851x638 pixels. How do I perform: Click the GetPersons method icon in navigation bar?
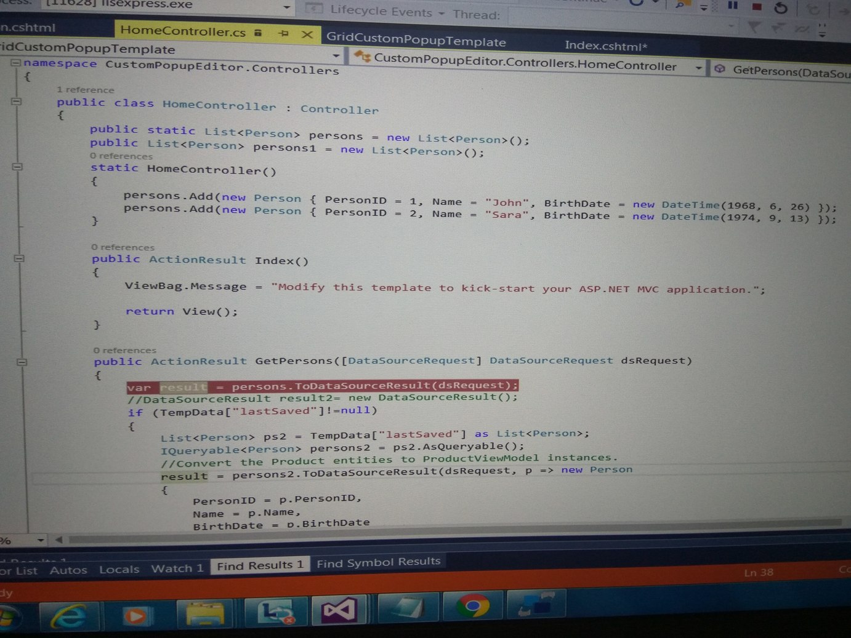point(719,69)
